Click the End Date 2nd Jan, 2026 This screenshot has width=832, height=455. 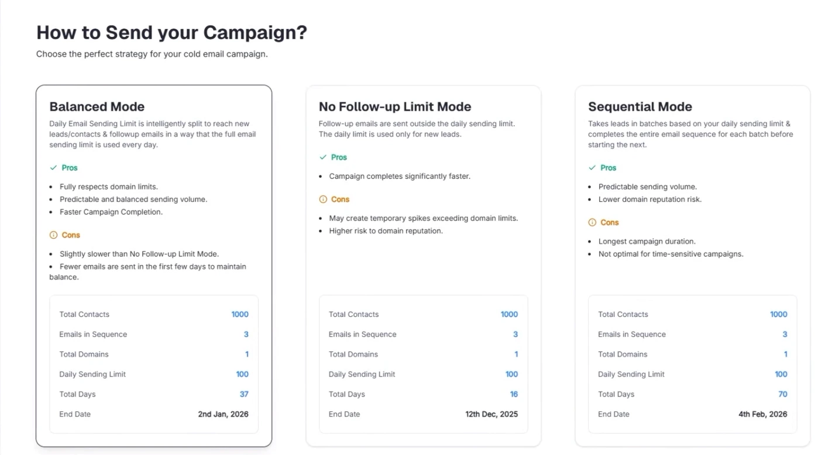click(223, 414)
